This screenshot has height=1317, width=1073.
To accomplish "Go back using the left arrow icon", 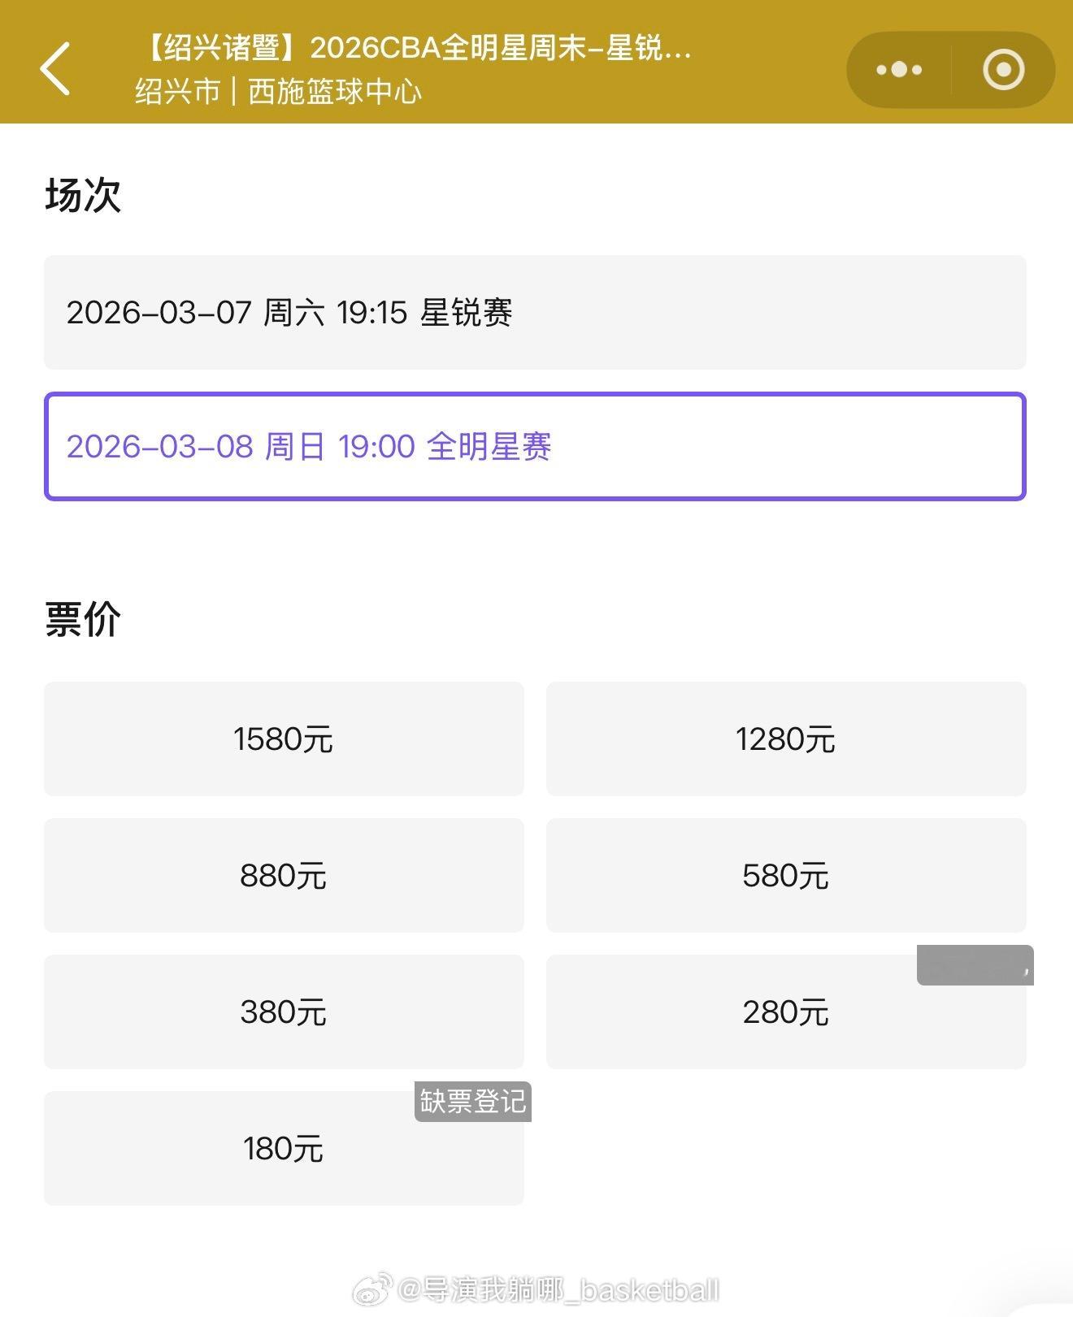I will [55, 69].
